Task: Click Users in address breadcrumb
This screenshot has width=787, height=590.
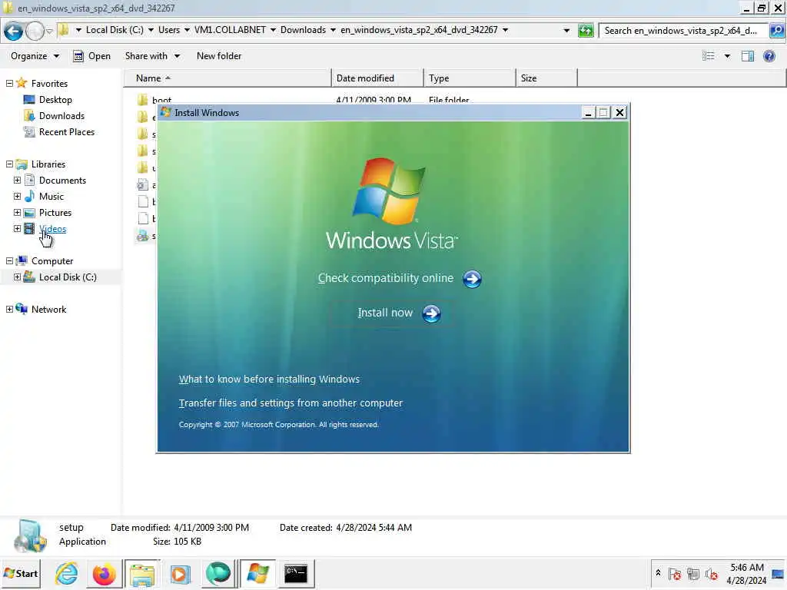Action: click(168, 30)
